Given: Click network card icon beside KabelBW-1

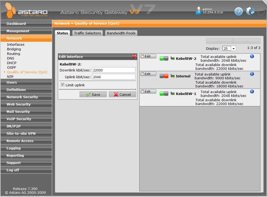Looking at the screenshot, I should (173, 94).
